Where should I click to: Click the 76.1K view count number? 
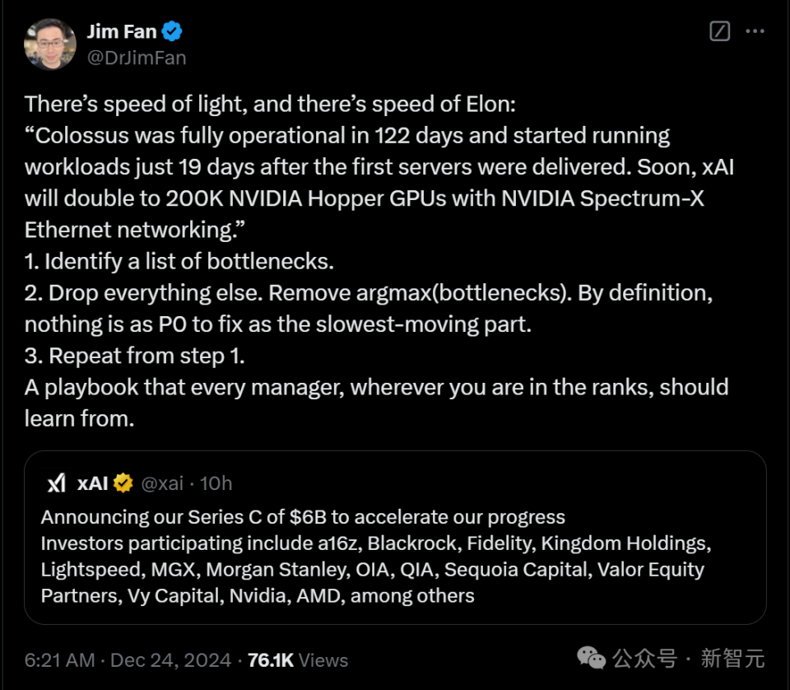271,660
